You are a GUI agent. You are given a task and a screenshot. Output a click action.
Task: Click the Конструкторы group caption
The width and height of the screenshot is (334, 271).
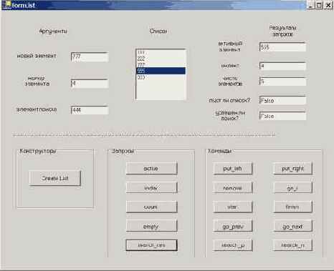(x=38, y=151)
